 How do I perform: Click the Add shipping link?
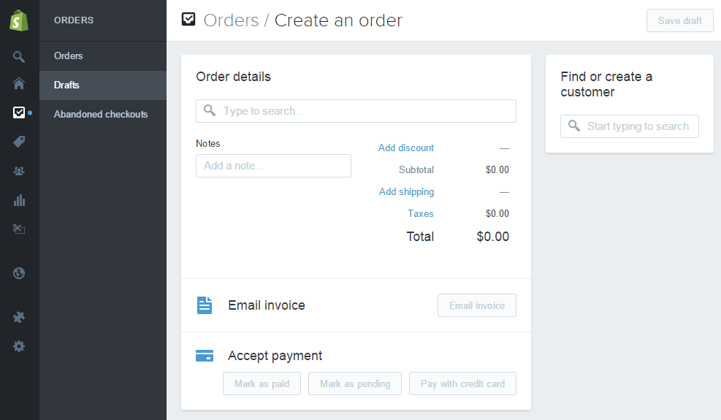(406, 192)
